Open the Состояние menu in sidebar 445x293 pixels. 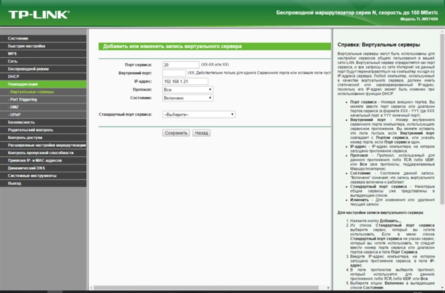pos(43,38)
